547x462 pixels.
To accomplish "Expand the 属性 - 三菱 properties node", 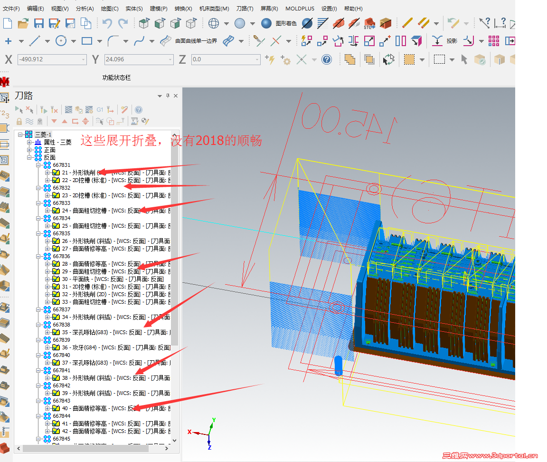I will point(29,142).
